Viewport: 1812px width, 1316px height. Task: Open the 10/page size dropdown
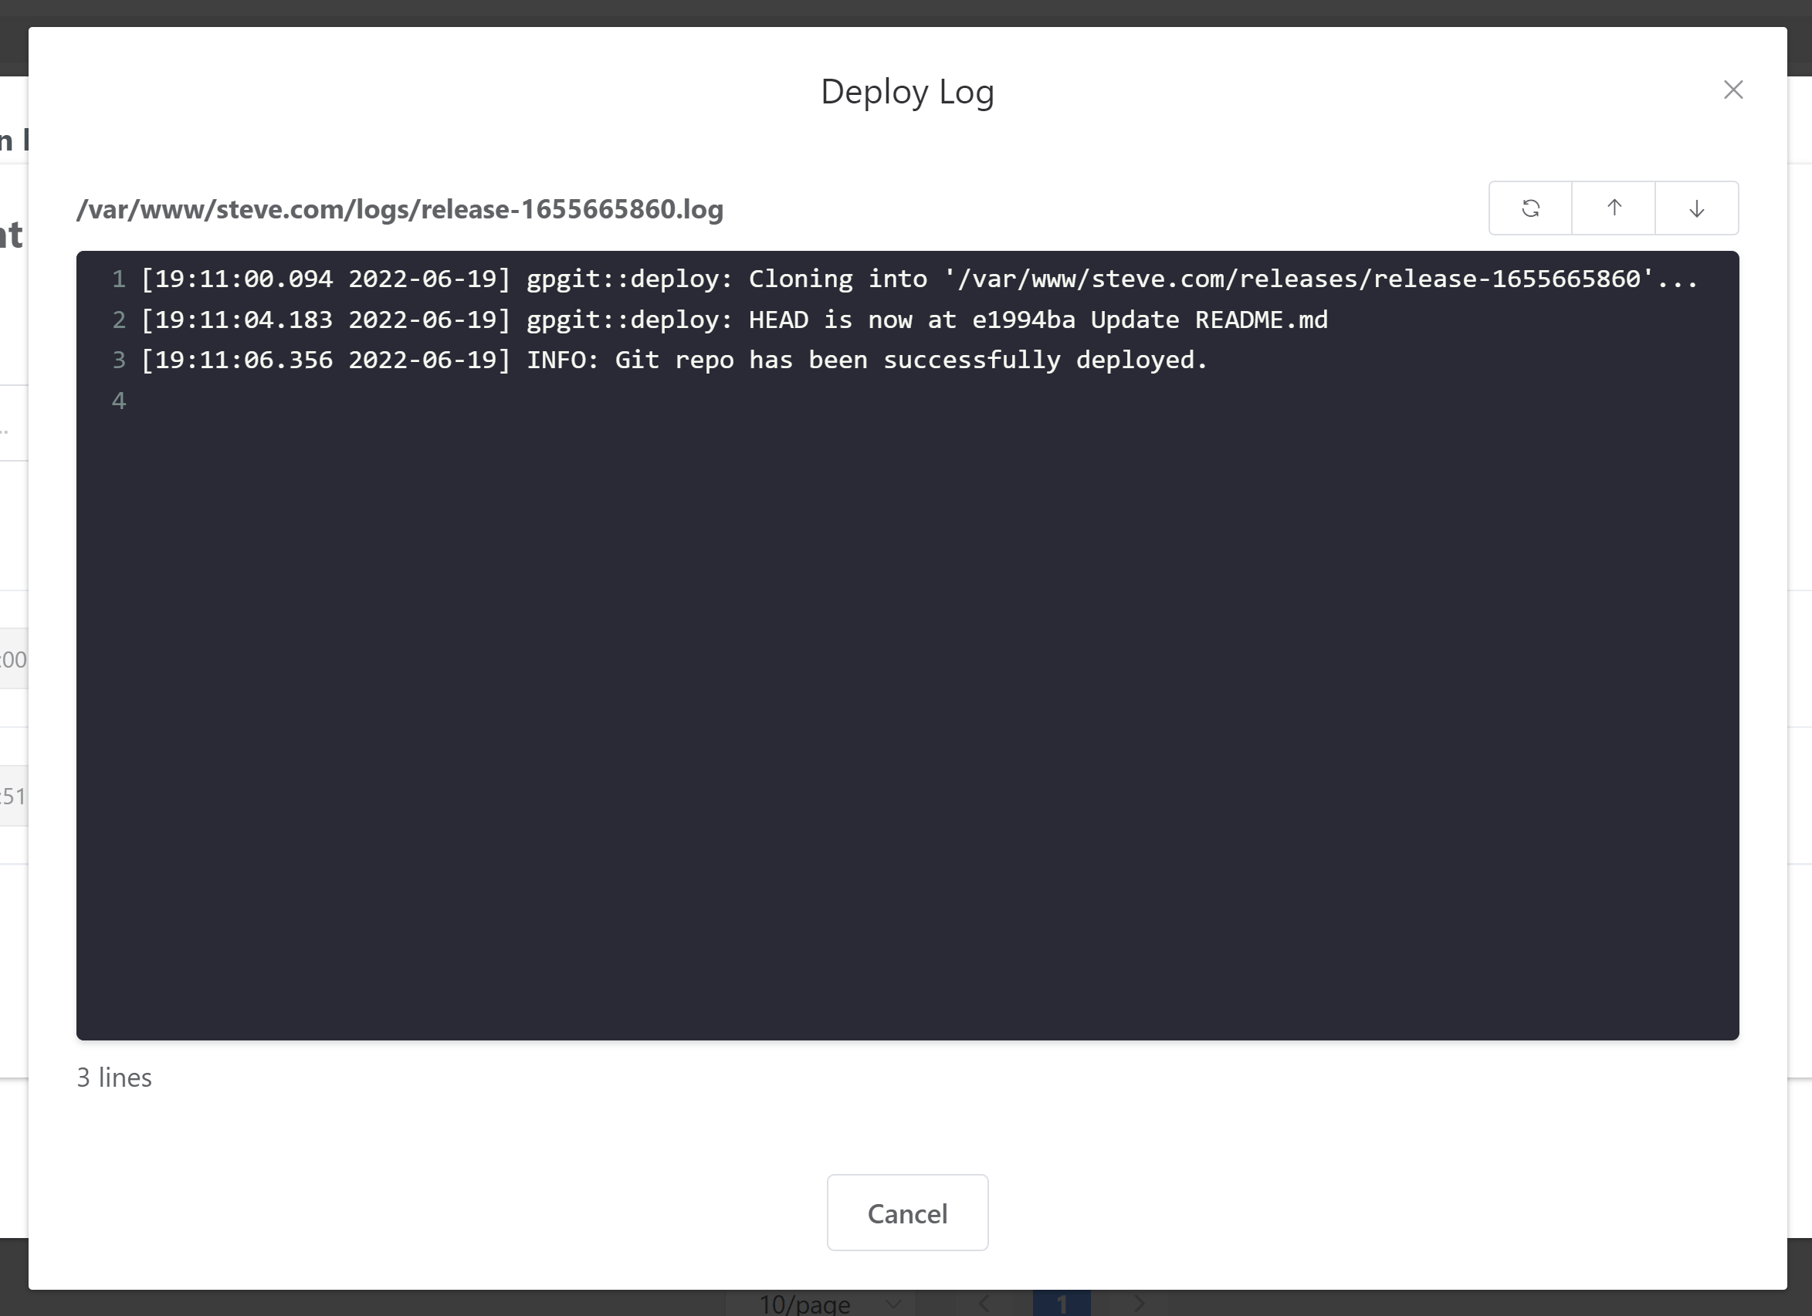click(x=827, y=1304)
